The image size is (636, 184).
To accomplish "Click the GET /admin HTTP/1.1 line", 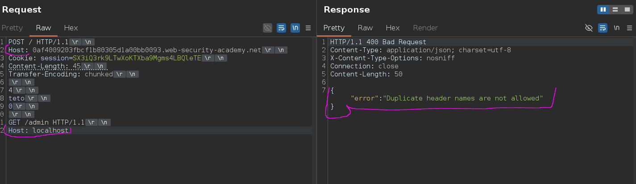I will (46, 122).
